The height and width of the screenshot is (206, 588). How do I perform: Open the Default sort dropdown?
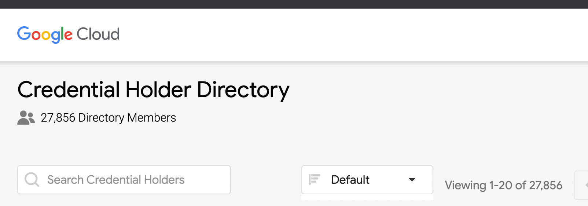coord(367,180)
